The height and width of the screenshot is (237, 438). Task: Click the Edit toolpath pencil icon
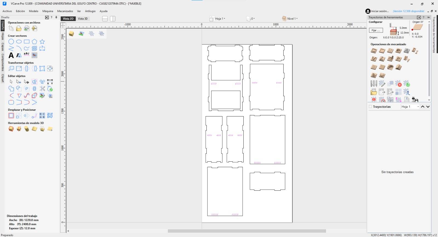point(382,84)
